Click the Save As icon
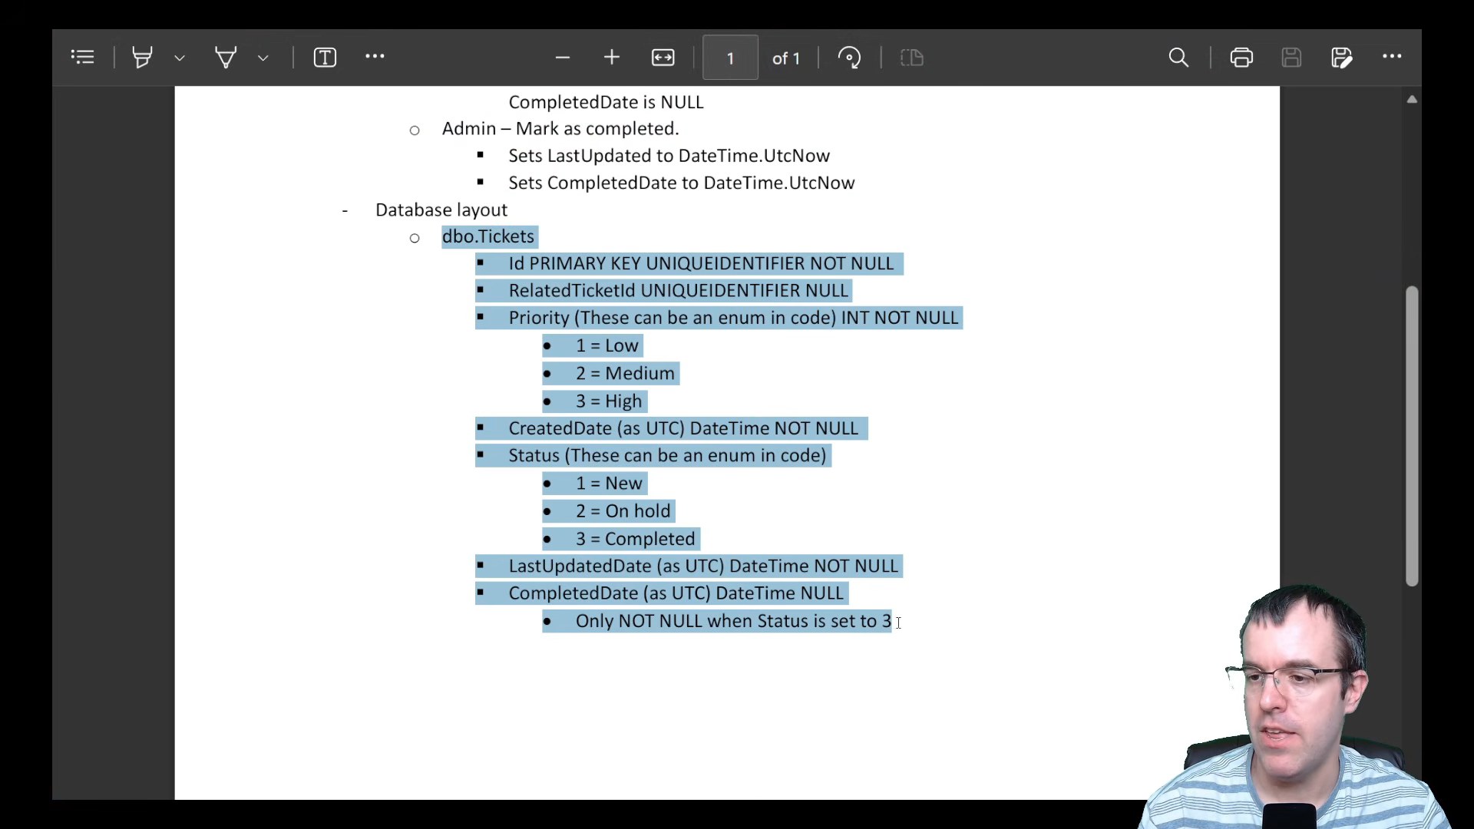This screenshot has height=829, width=1474. [x=1341, y=58]
